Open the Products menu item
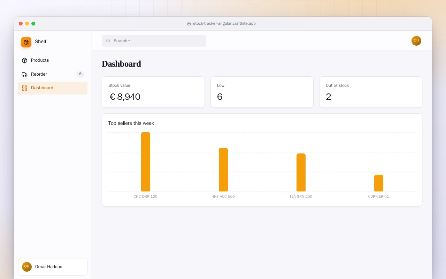This screenshot has width=446, height=279. tap(53, 60)
